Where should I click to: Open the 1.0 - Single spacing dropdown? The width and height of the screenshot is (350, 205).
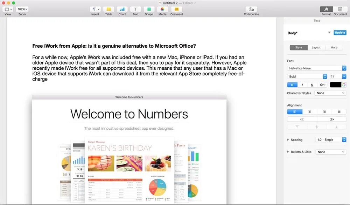point(331,140)
